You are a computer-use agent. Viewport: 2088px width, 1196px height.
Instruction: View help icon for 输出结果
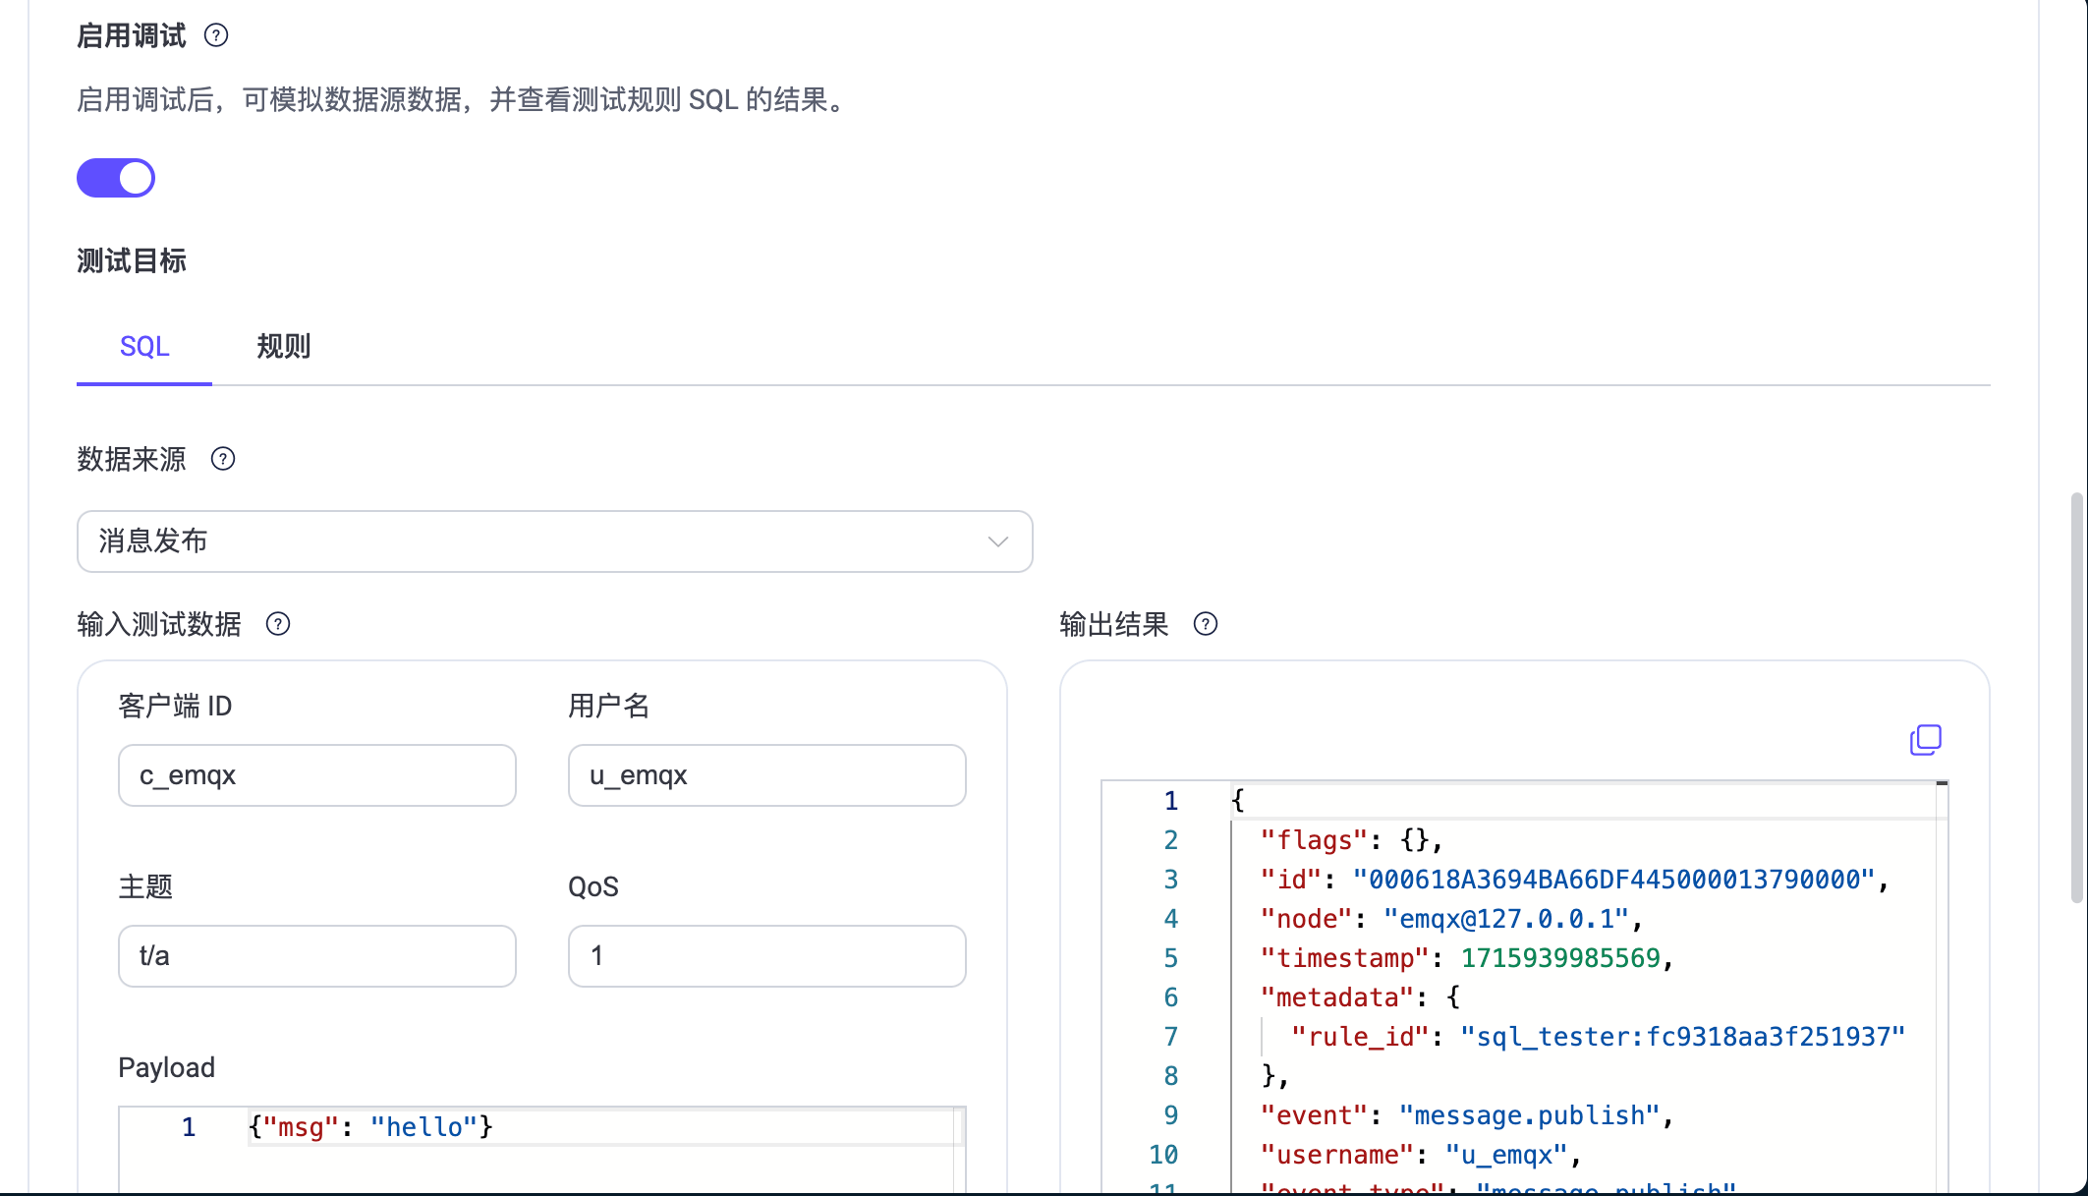click(1206, 624)
